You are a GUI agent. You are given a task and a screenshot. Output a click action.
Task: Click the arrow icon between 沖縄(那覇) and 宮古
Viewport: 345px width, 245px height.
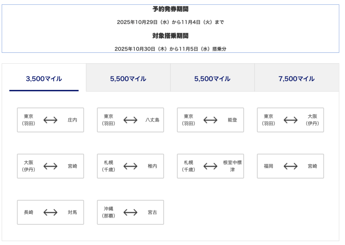tap(130, 212)
